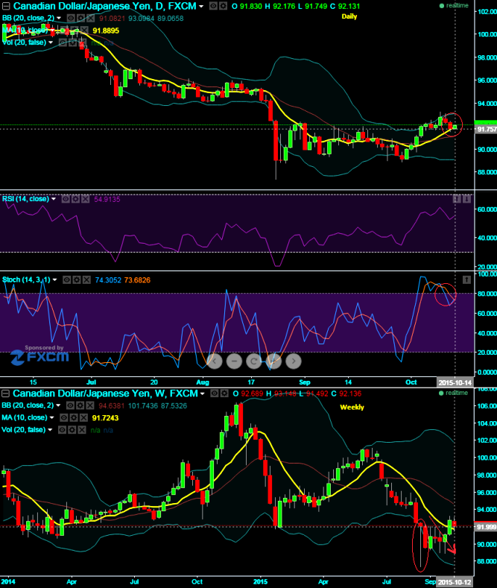497x588 pixels.
Task: Reset daily chart view with circular arrow
Action: tap(254, 361)
